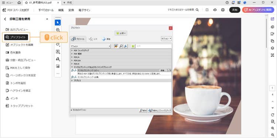The image size is (277, 138).
Task: Open the メニュー hamburger menu
Action: pos(8,3)
